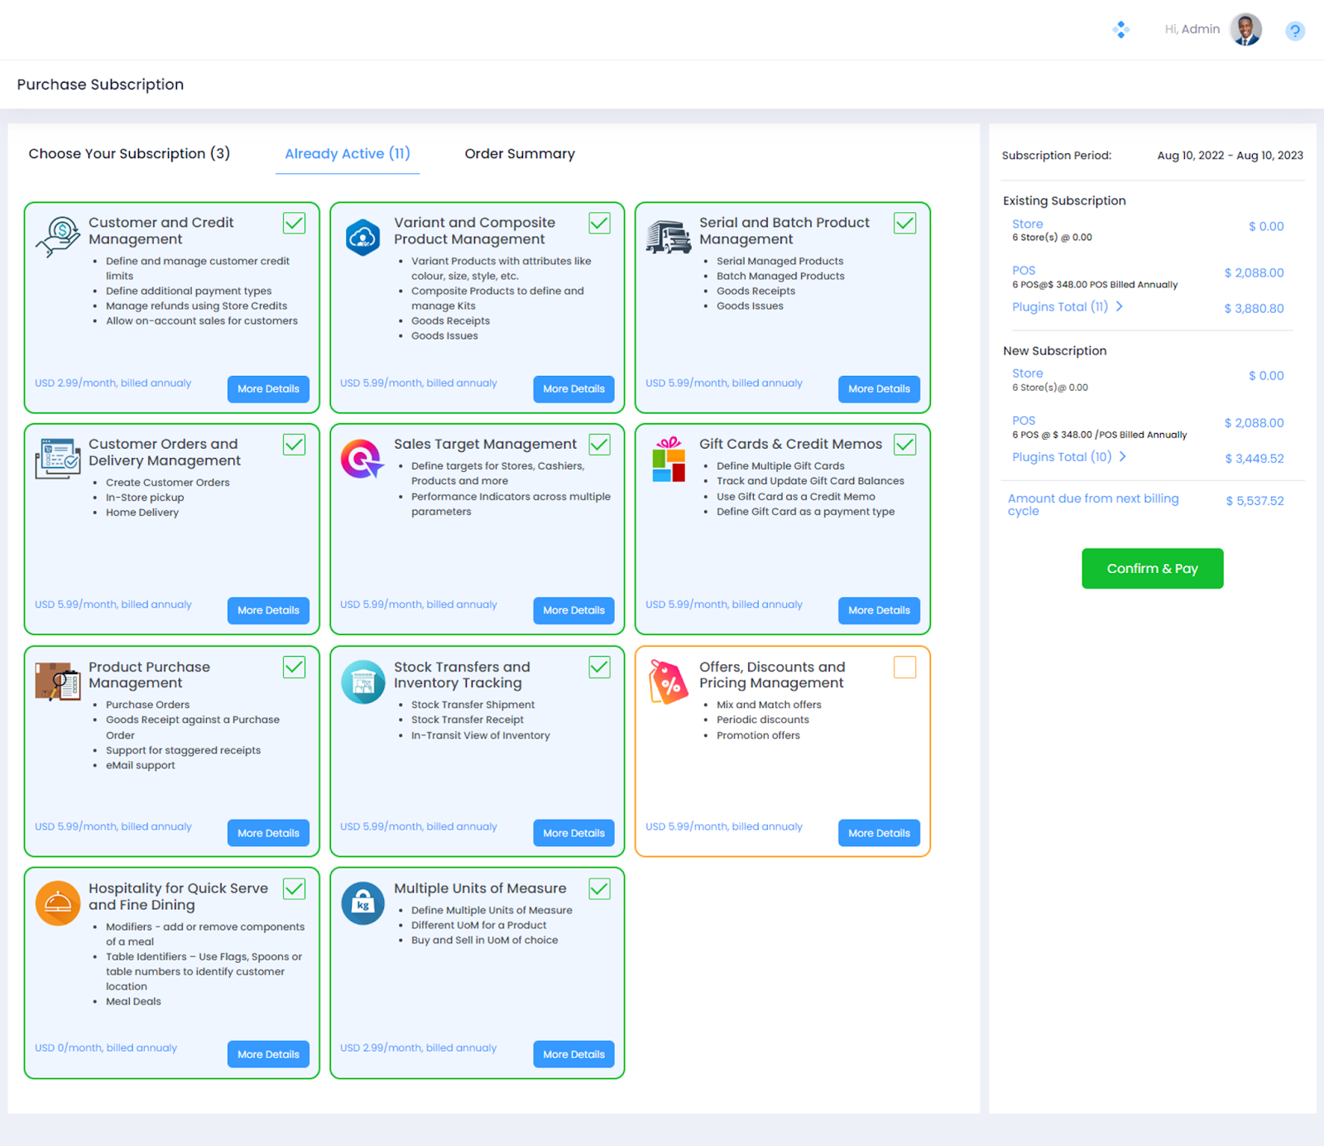Uncheck Customer Orders and Delivery checkbox
Image resolution: width=1324 pixels, height=1146 pixels.
(x=294, y=445)
